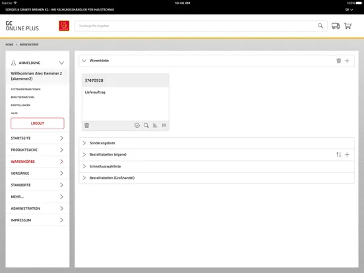The width and height of the screenshot is (364, 273).
Task: Click the sort arrows icon in Bestelltabellen (eigene)
Action: [339, 154]
